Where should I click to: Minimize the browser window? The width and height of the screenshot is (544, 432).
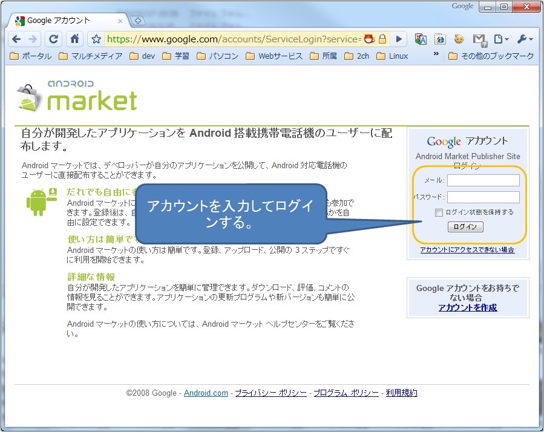[x=488, y=7]
